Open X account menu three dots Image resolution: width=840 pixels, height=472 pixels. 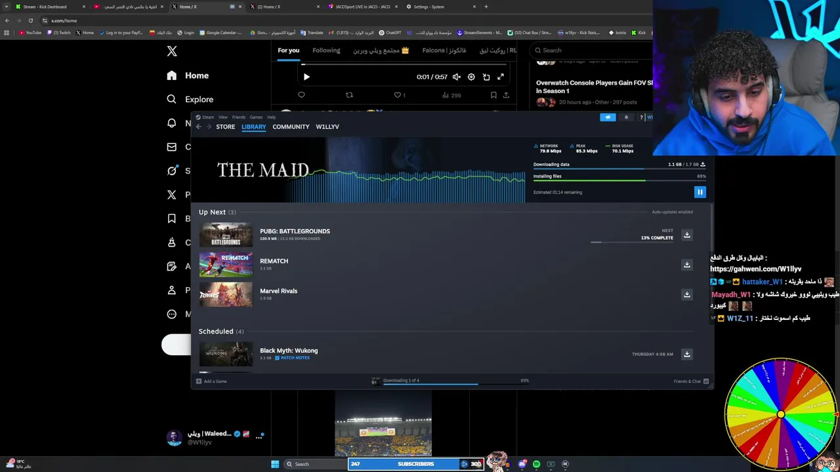point(259,437)
